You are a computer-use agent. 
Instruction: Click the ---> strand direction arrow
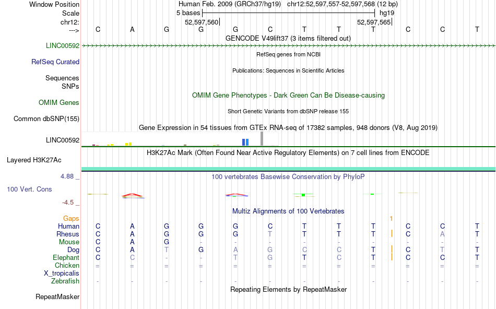point(74,30)
